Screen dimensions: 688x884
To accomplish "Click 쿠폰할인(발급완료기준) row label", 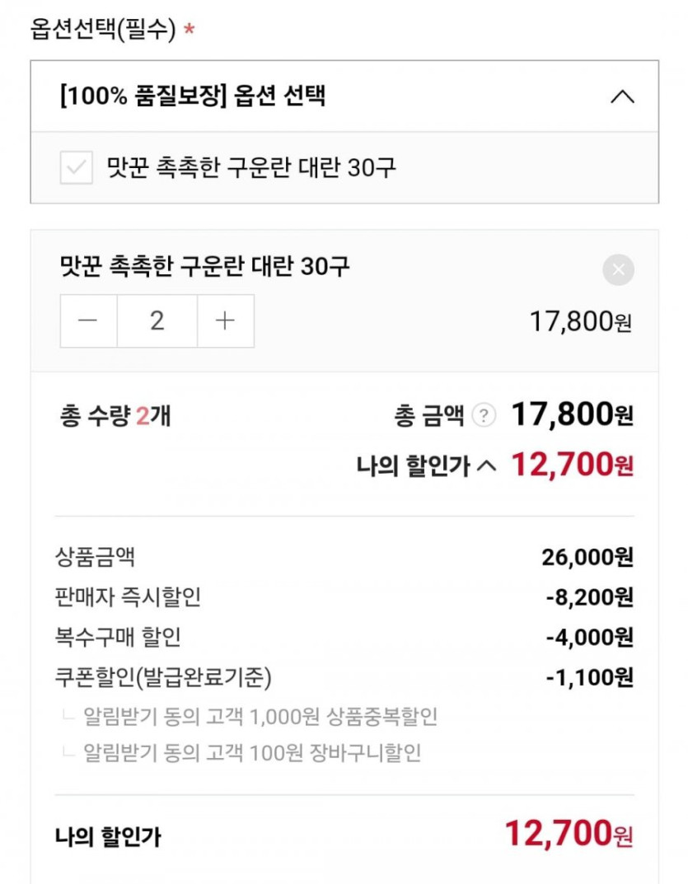I will pos(161,677).
